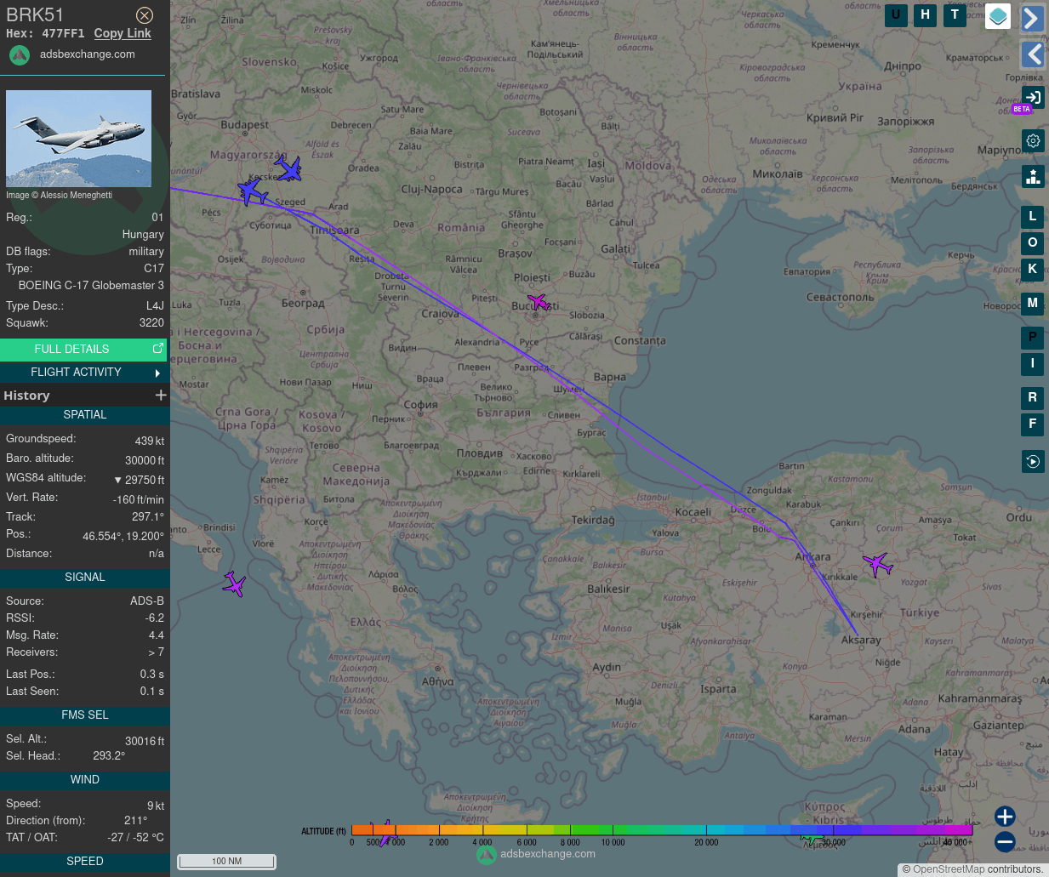Expand the FLIGHT ACTIVITY section
Image resolution: width=1049 pixels, height=877 pixels.
tap(83, 373)
